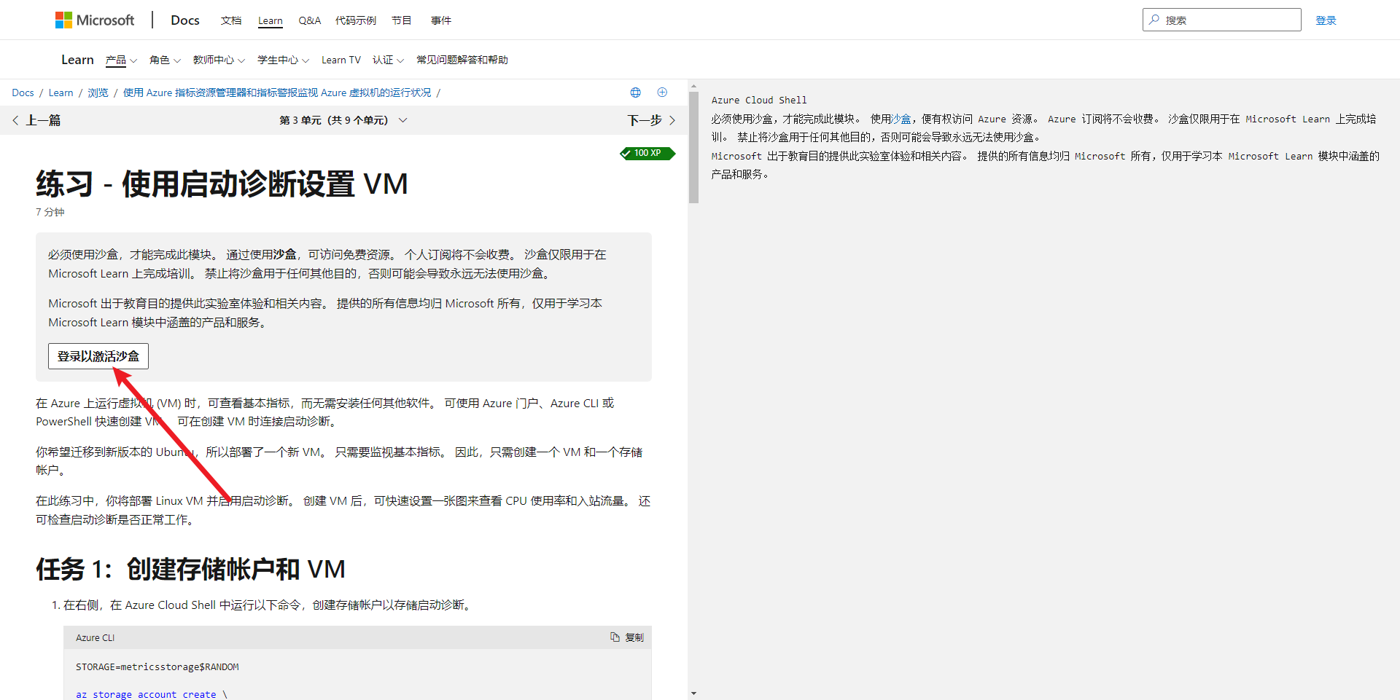Viewport: 1400px width, 700px height.
Task: Open 常见问题解答和帮助 menu item
Action: [462, 60]
